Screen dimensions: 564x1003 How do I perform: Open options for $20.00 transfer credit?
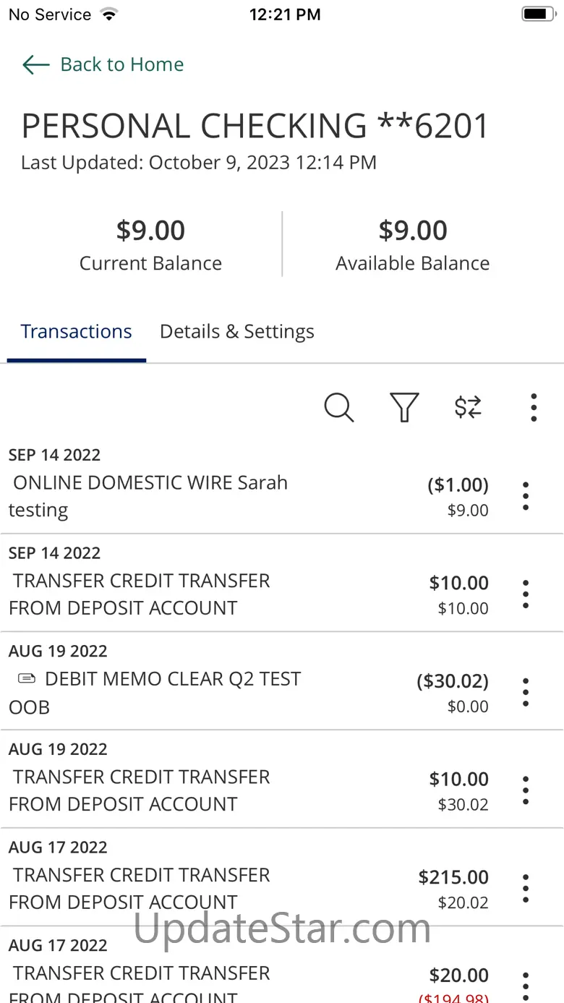click(526, 985)
